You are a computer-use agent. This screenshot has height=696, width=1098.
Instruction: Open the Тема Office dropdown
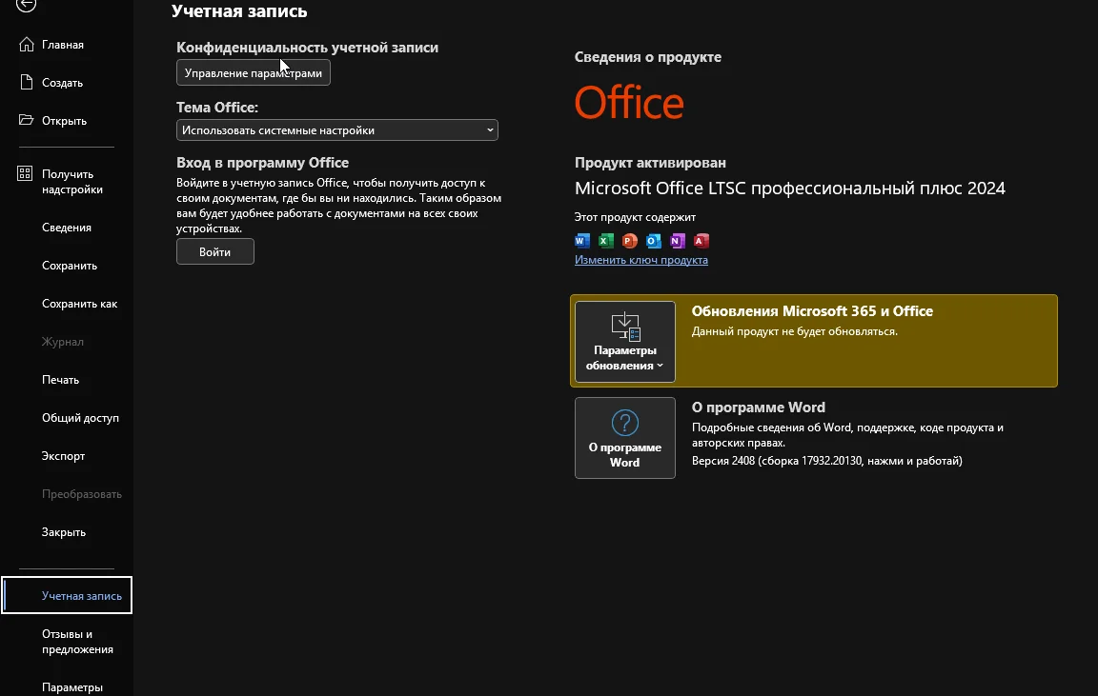[x=337, y=130]
